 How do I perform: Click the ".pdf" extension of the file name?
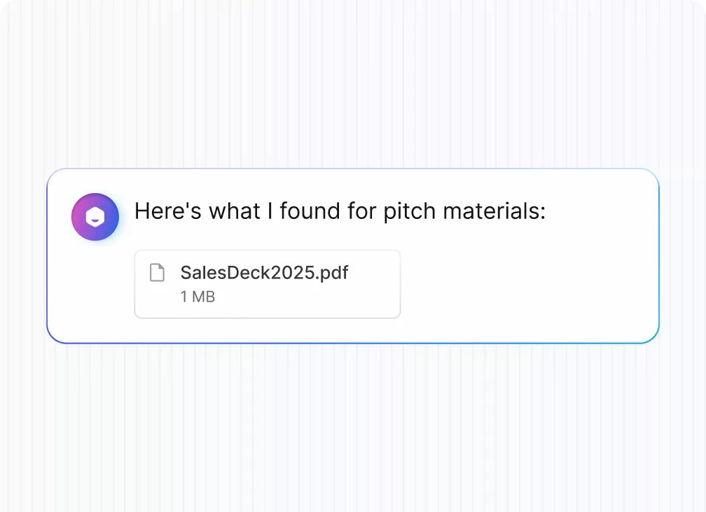point(332,273)
